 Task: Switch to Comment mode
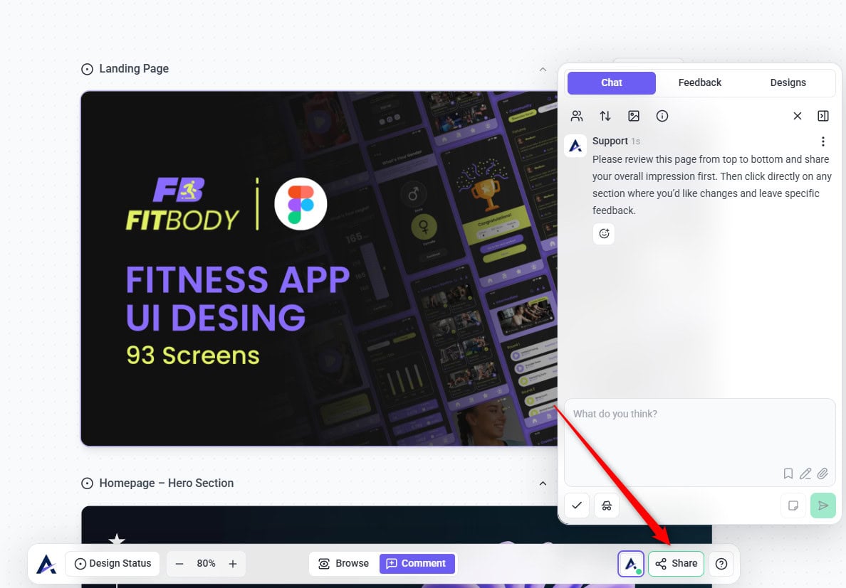click(417, 563)
